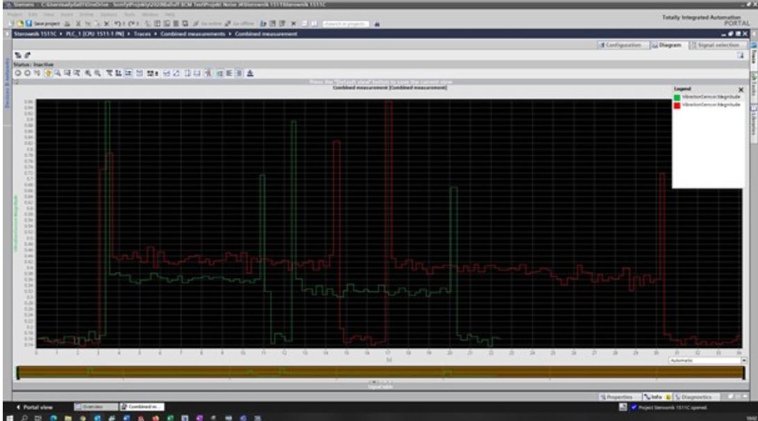
Task: Open the Automatic dropdown below the chart
Action: click(x=743, y=361)
